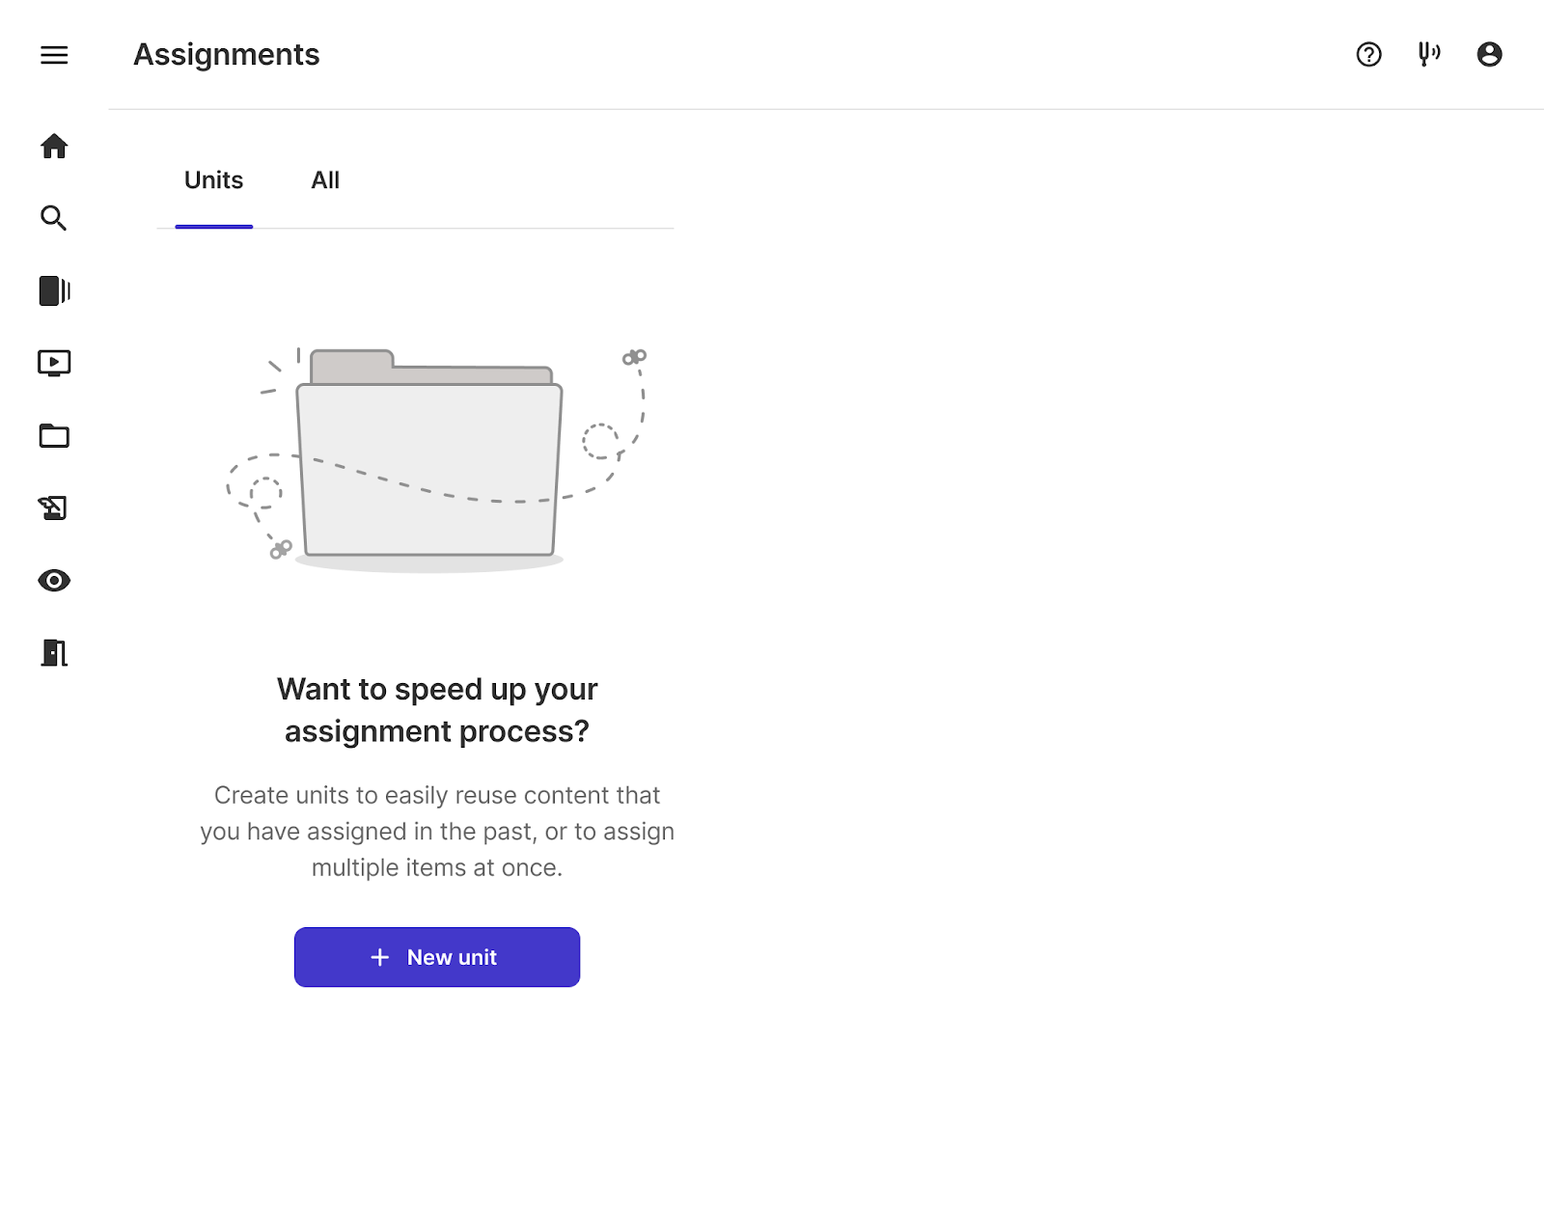
Task: Click the 'Want to speed up' heading
Action: [x=437, y=710]
